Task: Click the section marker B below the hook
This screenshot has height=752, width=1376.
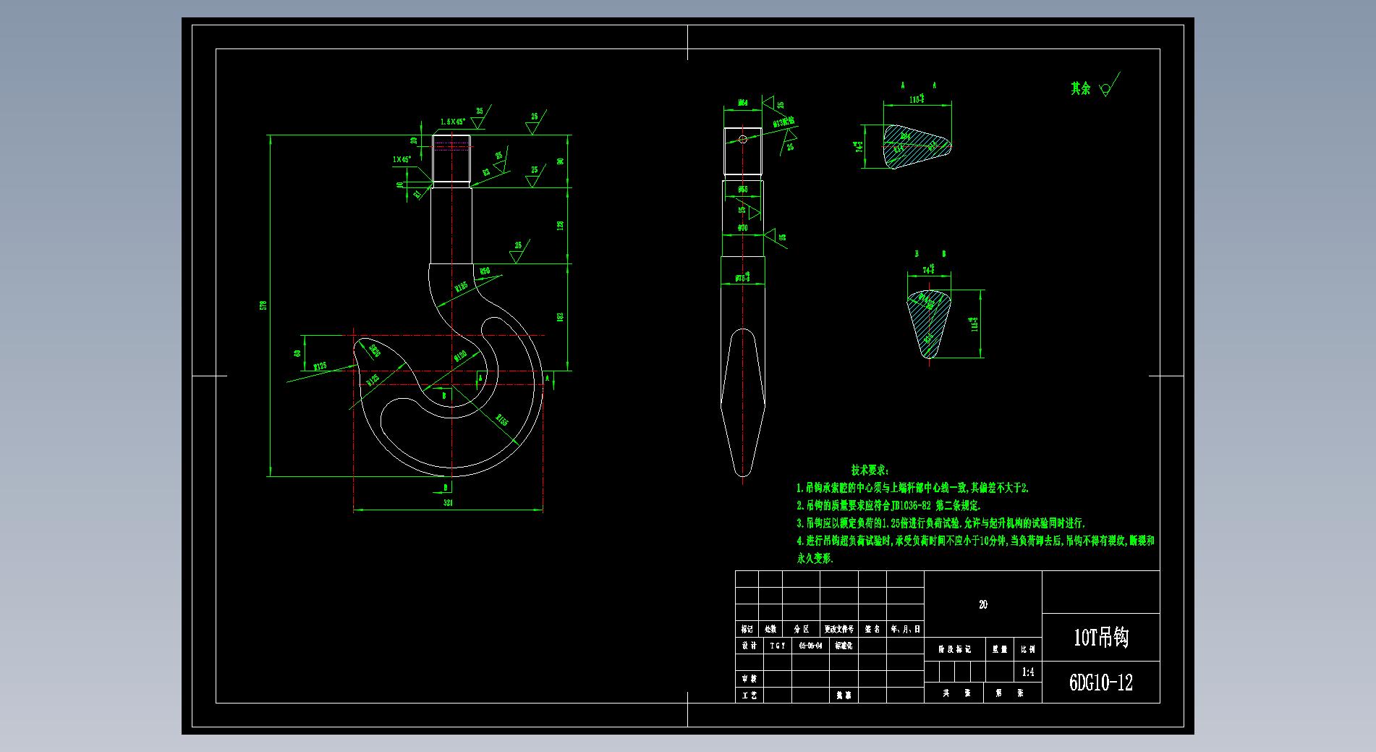Action: pyautogui.click(x=446, y=487)
